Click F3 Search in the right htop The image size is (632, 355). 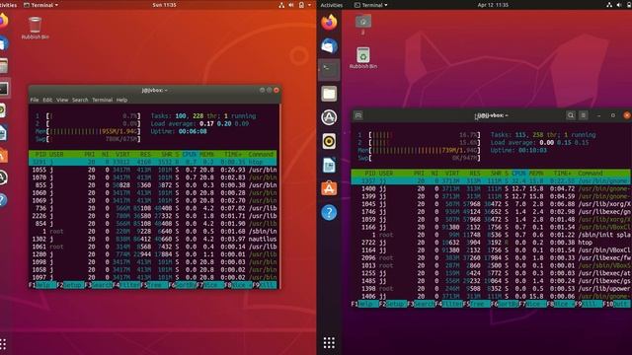click(421, 304)
